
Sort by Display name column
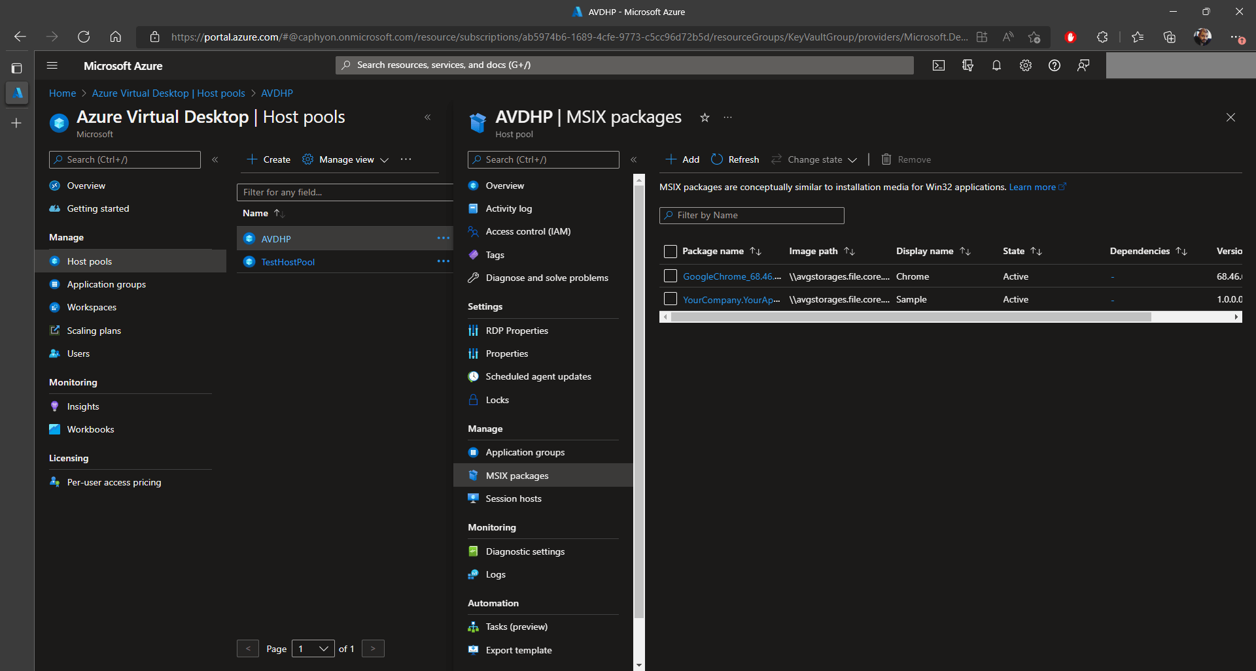[x=933, y=252]
